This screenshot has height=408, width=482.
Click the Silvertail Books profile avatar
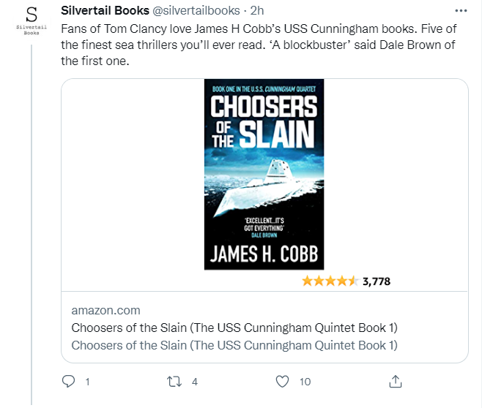31,20
